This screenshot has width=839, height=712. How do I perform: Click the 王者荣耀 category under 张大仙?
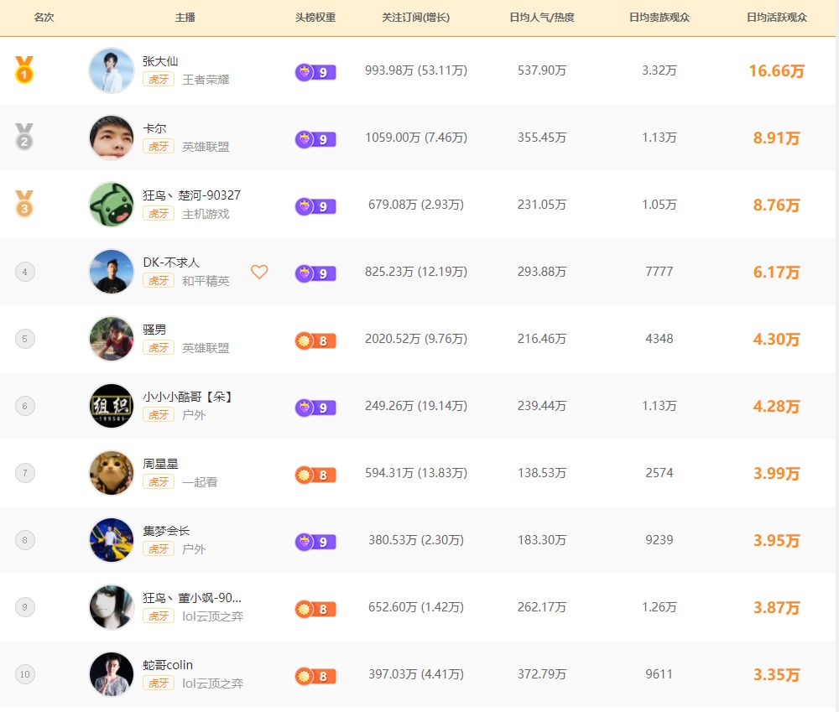point(206,80)
